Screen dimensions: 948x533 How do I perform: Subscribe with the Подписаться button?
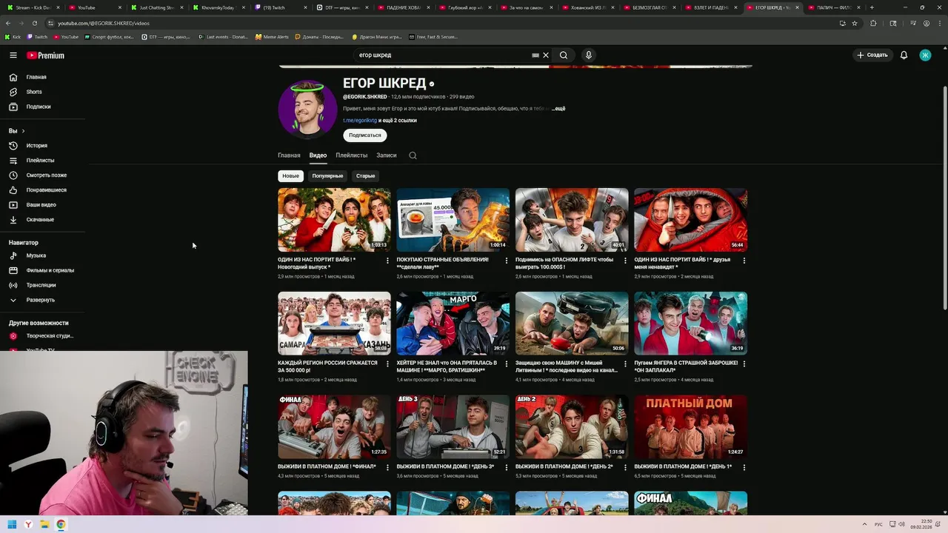[365, 135]
